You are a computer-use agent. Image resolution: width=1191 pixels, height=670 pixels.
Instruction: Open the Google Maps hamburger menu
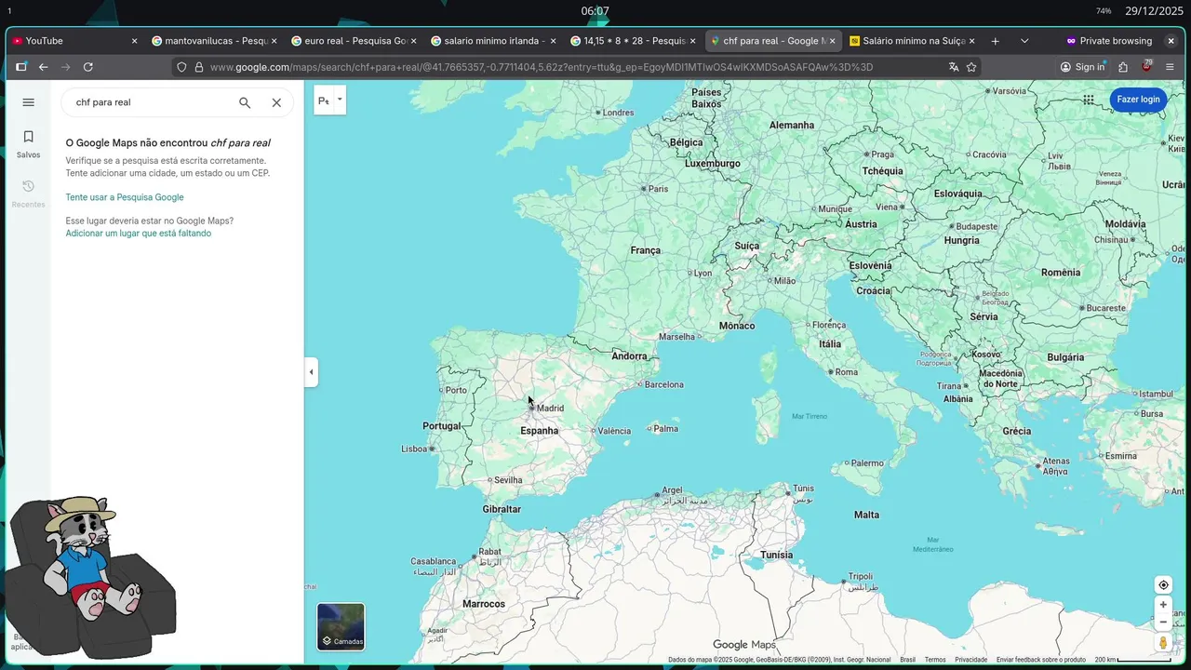pyautogui.click(x=28, y=102)
